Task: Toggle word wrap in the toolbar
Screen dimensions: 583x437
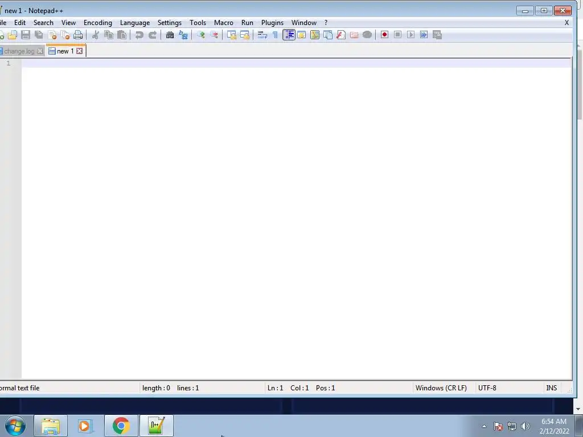Action: tap(262, 35)
